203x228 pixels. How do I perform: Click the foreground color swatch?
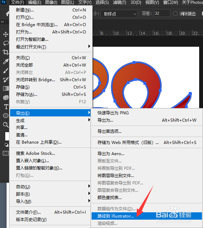pyautogui.click(x=7, y=136)
